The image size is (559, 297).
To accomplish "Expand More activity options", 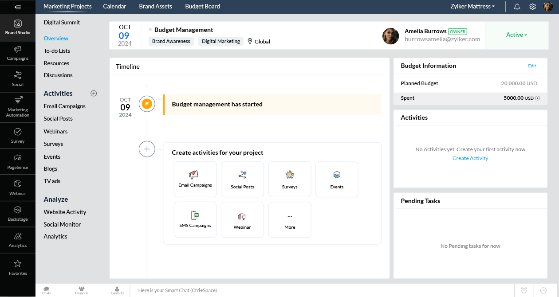I will point(290,220).
